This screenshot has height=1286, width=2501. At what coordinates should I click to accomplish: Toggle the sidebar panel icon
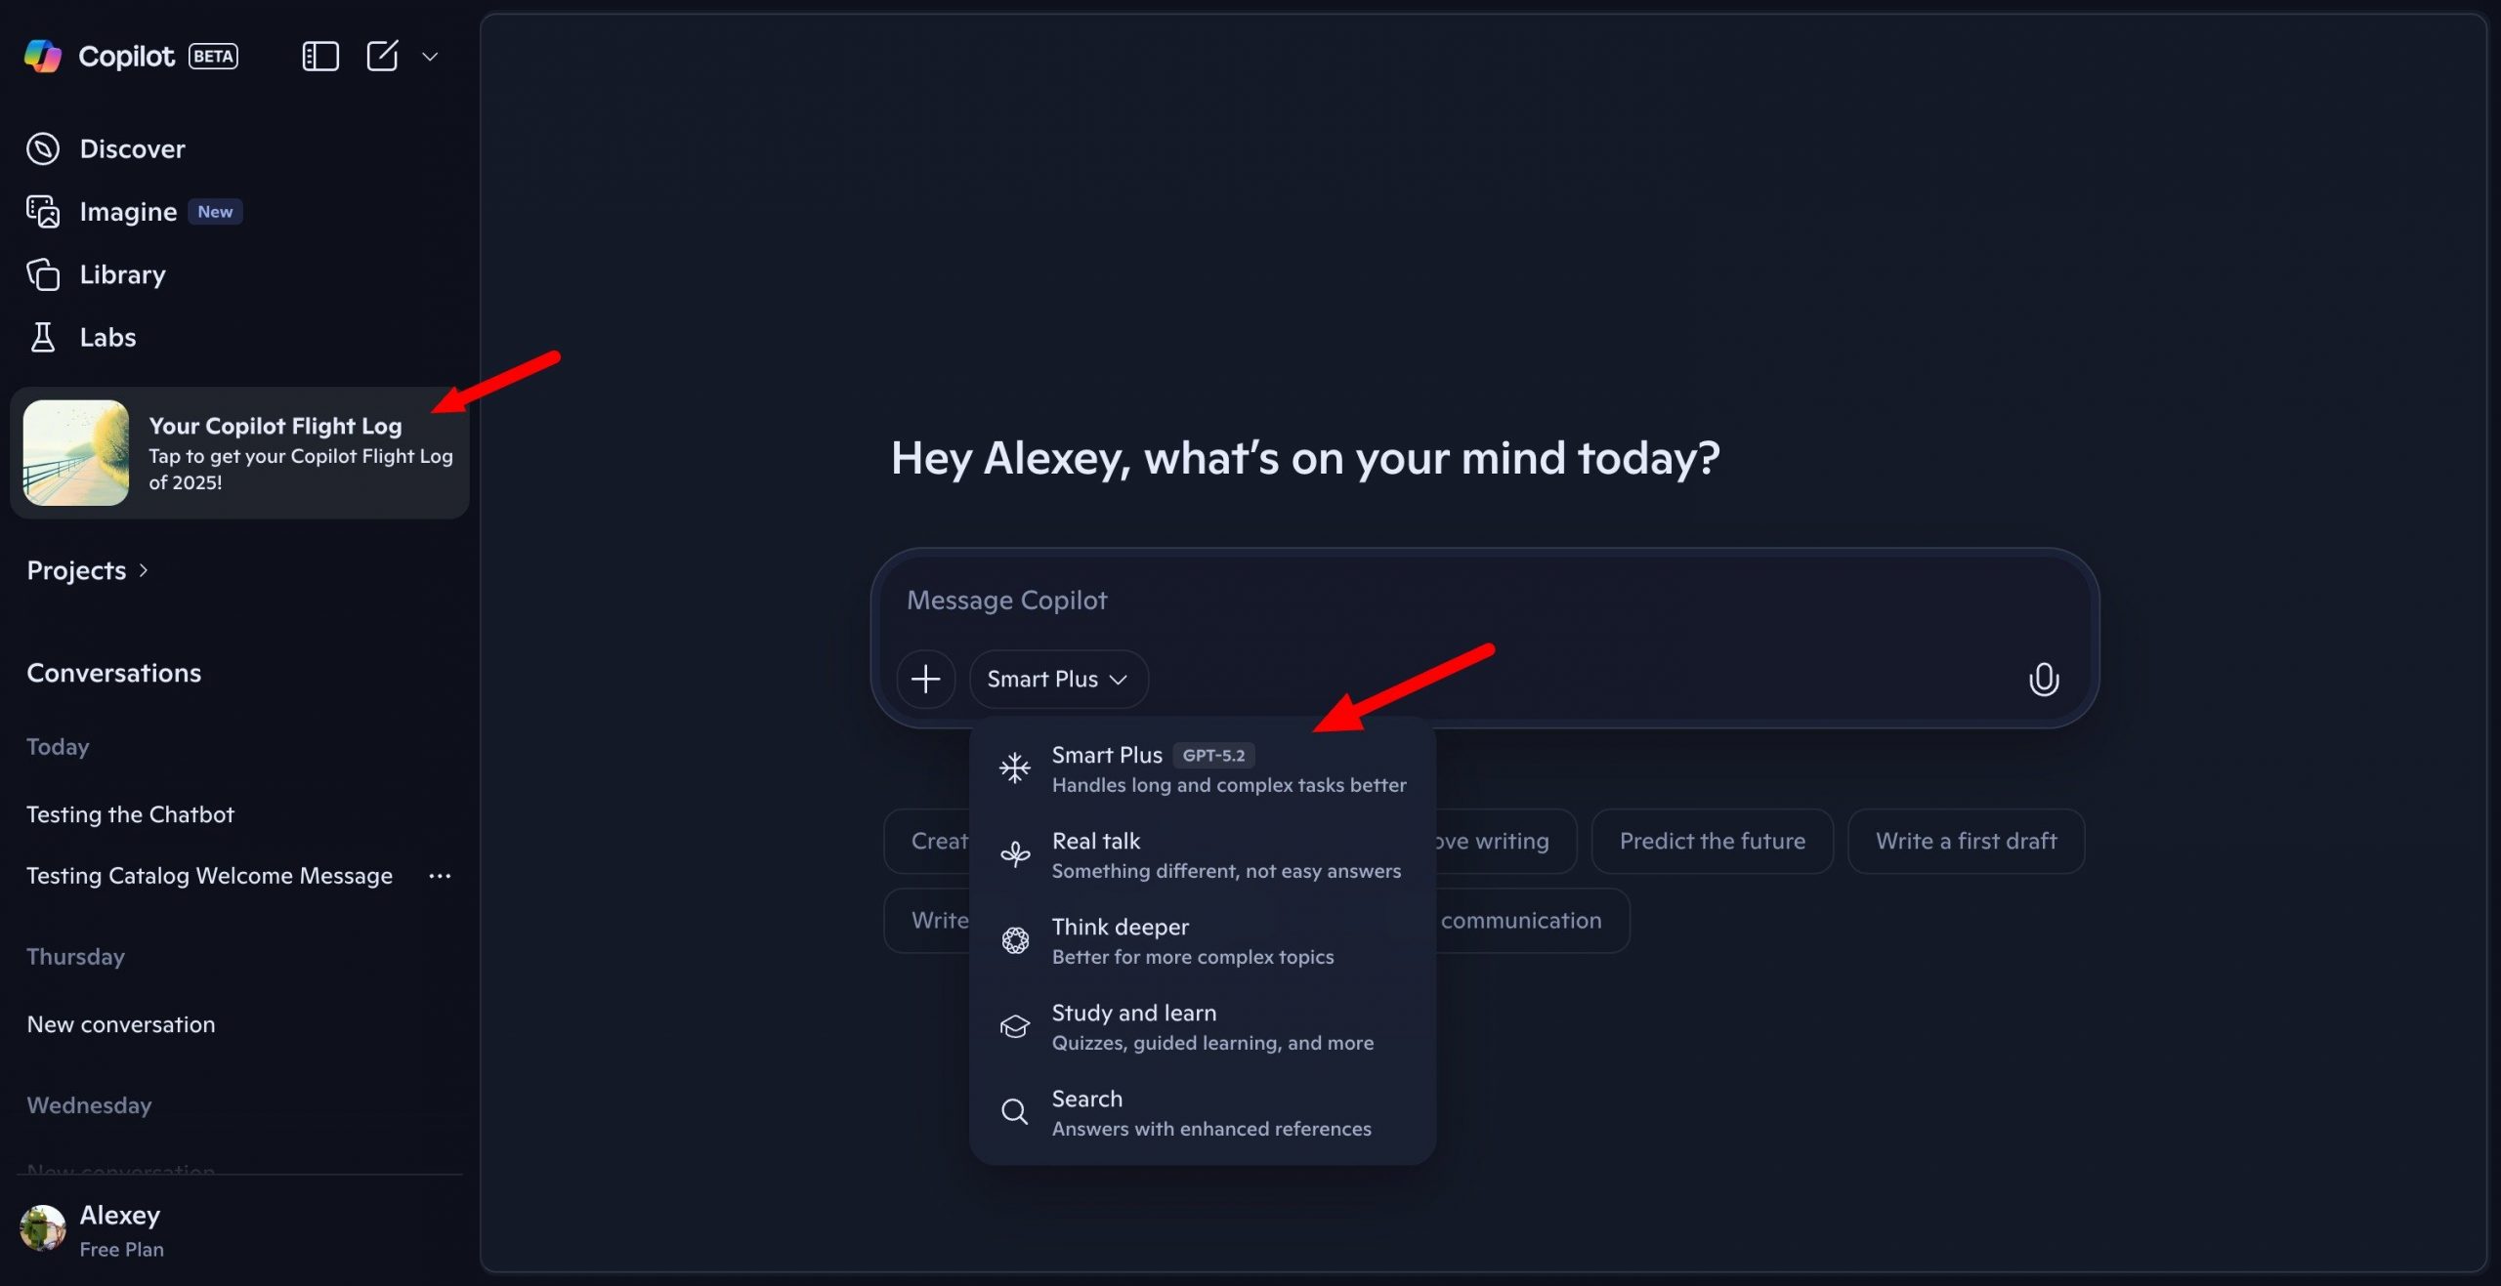point(320,57)
